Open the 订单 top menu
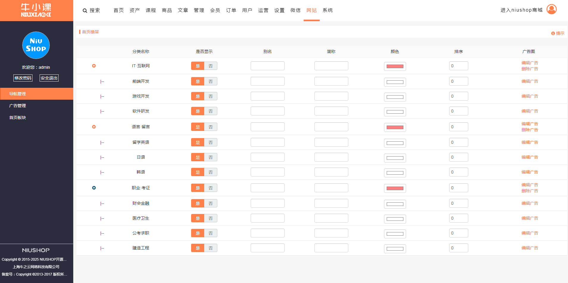The width and height of the screenshot is (568, 283). pyautogui.click(x=231, y=10)
